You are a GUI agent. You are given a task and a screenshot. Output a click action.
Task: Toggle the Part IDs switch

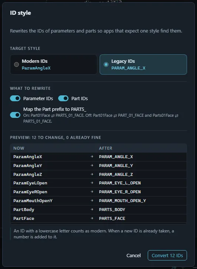[x=63, y=98]
